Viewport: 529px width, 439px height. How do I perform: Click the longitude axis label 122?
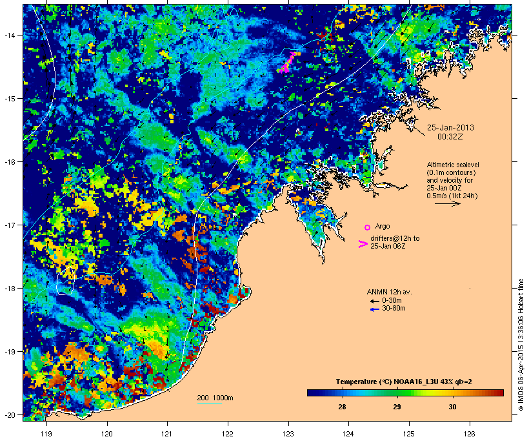tap(228, 434)
